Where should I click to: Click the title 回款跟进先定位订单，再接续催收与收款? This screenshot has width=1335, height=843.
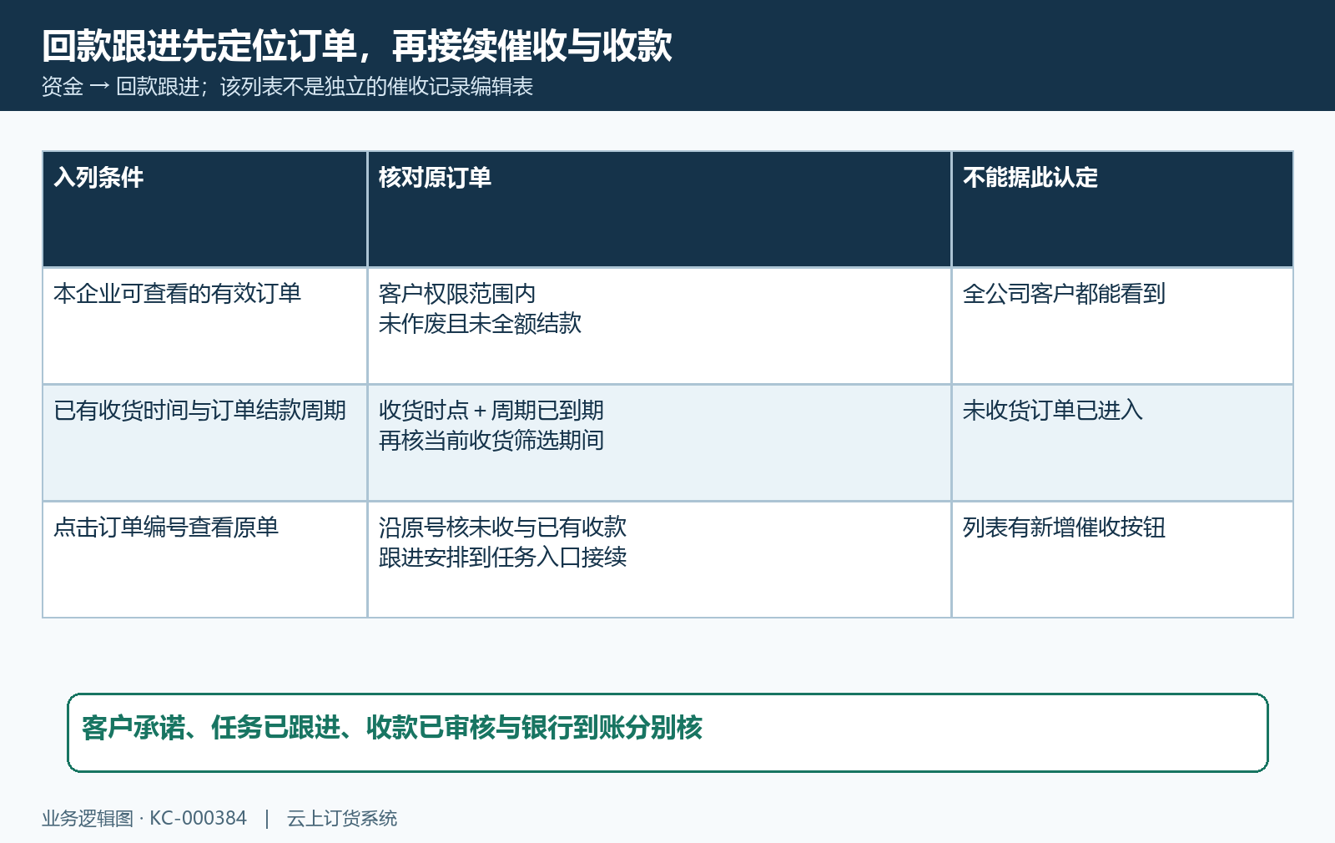click(x=357, y=46)
